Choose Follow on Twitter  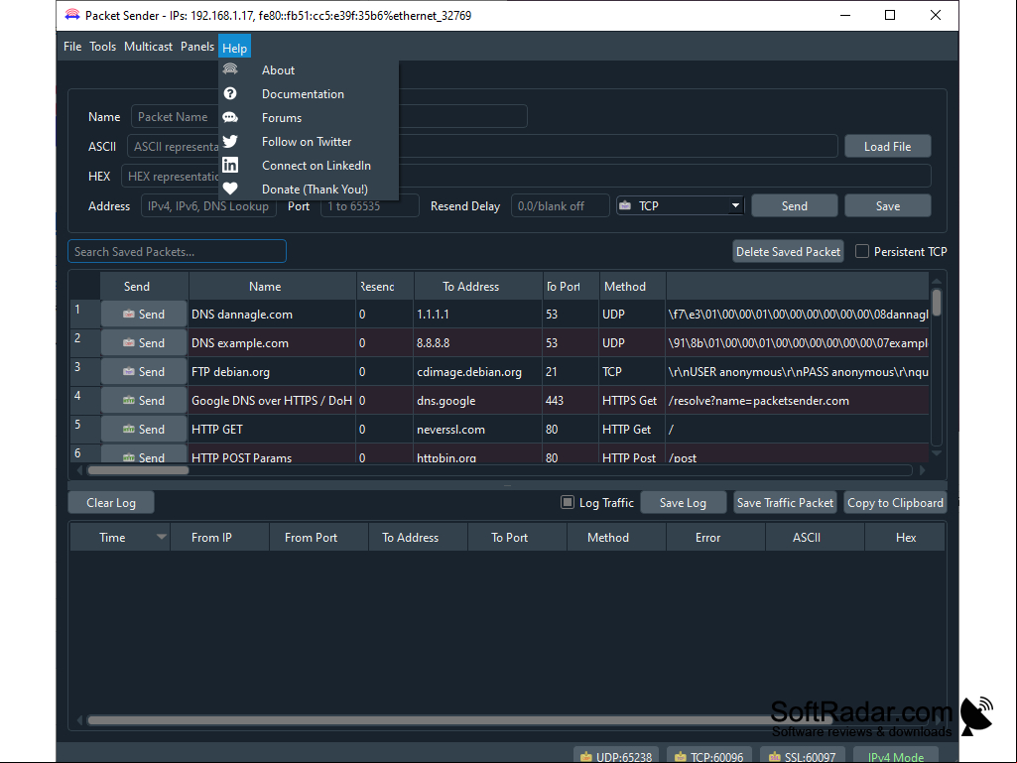pos(309,142)
